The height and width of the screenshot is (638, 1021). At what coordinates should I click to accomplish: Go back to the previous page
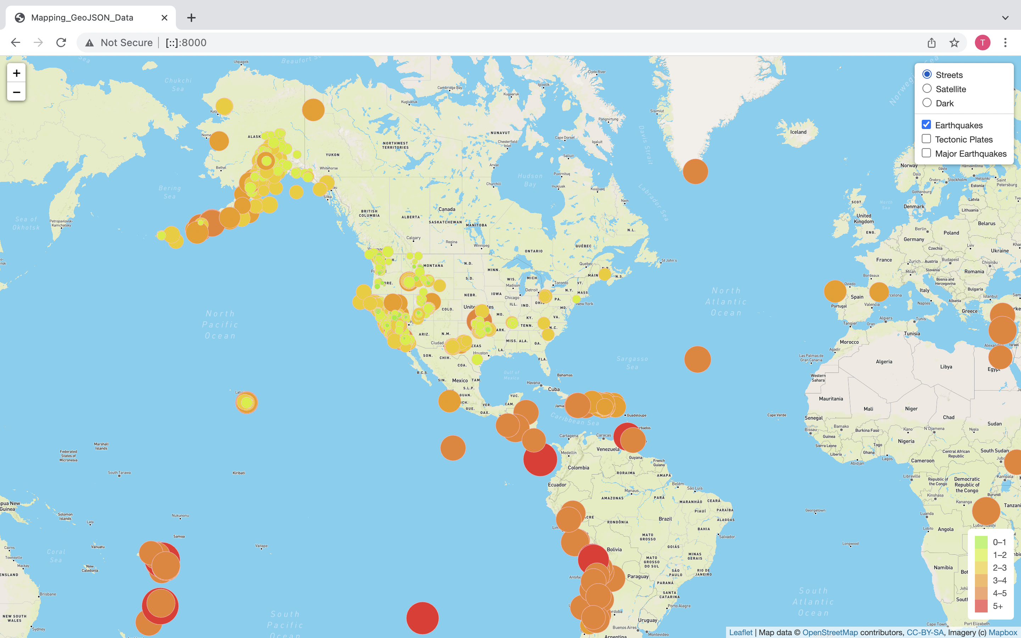coord(16,43)
